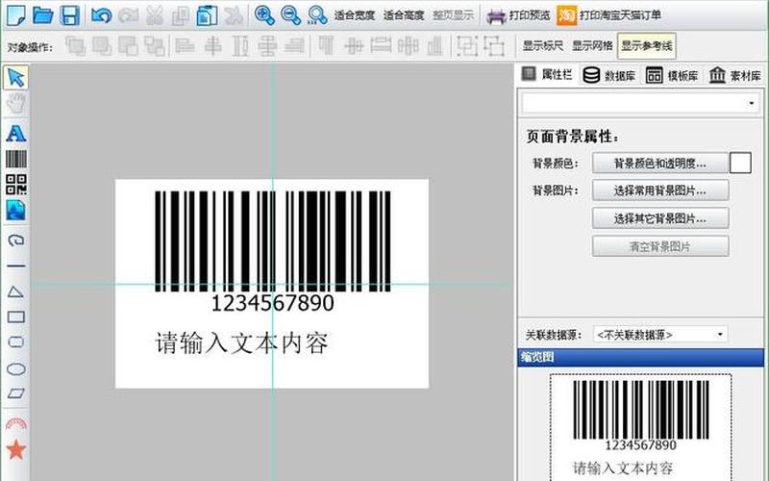Screen dimensions: 769x481
Task: Save the label with the floppy icon
Action: 69,15
